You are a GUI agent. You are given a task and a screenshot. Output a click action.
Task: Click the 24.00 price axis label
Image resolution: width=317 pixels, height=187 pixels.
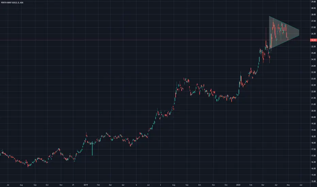[313, 66]
